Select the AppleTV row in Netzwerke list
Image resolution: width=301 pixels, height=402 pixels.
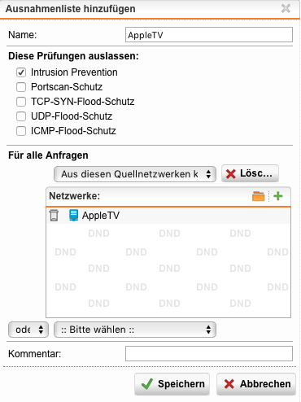point(168,216)
